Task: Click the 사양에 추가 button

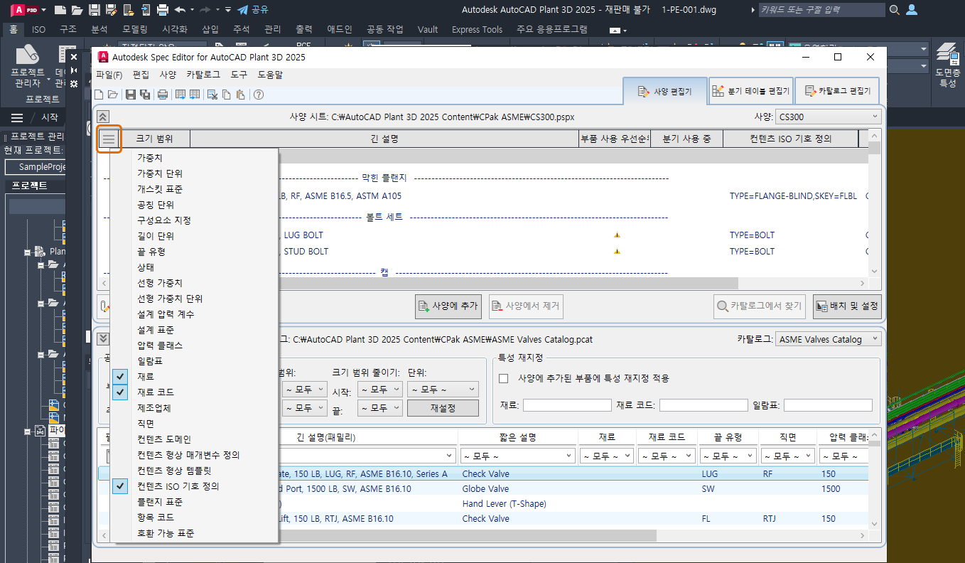Action: pos(448,306)
